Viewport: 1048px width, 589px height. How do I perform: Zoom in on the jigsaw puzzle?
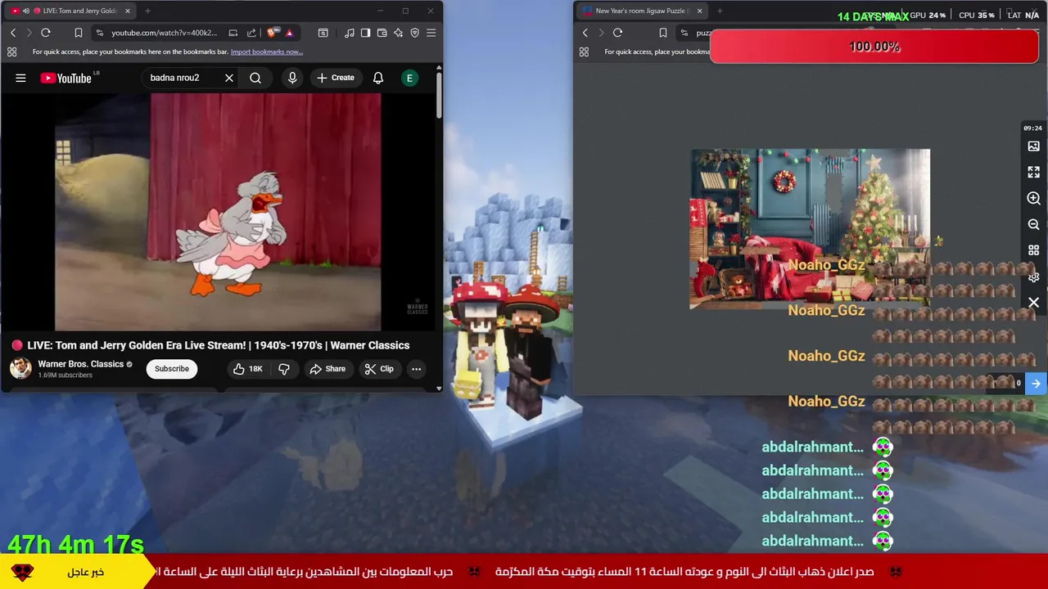(x=1034, y=199)
